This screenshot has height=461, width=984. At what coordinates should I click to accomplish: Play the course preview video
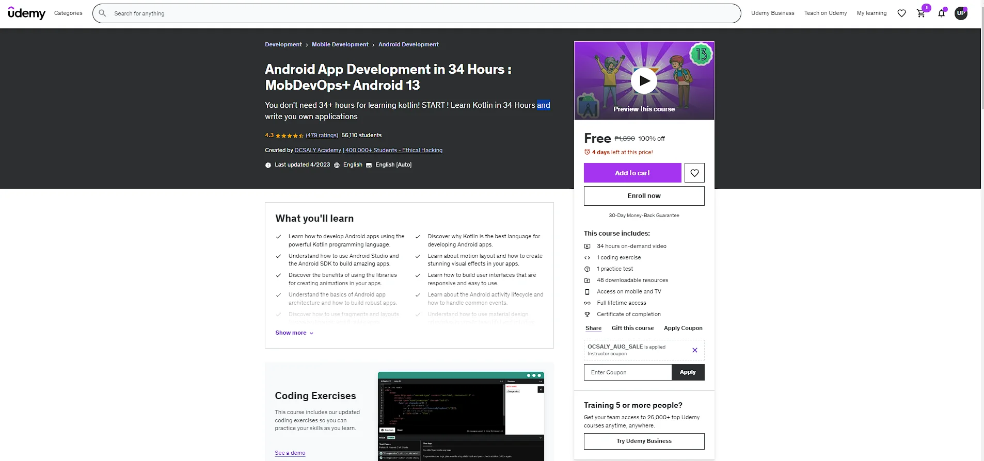click(644, 80)
